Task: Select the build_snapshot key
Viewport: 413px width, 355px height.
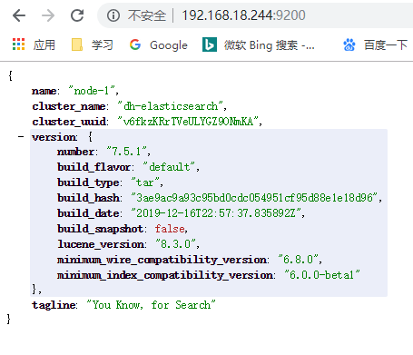Action: tap(100, 229)
